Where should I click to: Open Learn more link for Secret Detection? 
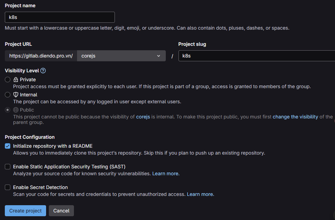click(x=200, y=194)
